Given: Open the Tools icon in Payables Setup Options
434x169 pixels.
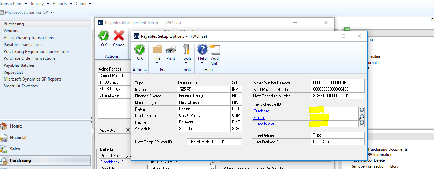Looking at the screenshot, I should [186, 49].
